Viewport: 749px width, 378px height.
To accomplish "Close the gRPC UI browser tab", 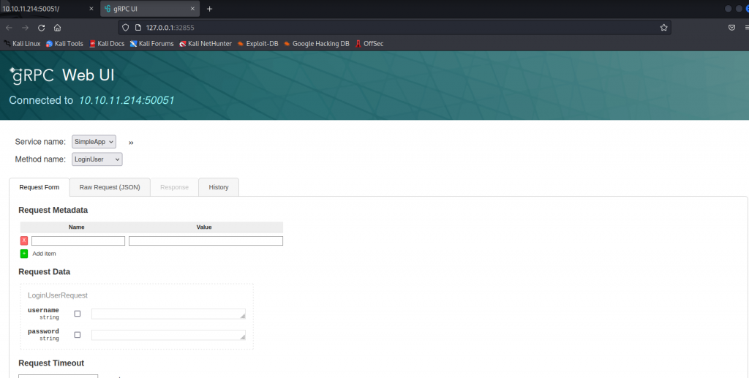I will (x=192, y=9).
